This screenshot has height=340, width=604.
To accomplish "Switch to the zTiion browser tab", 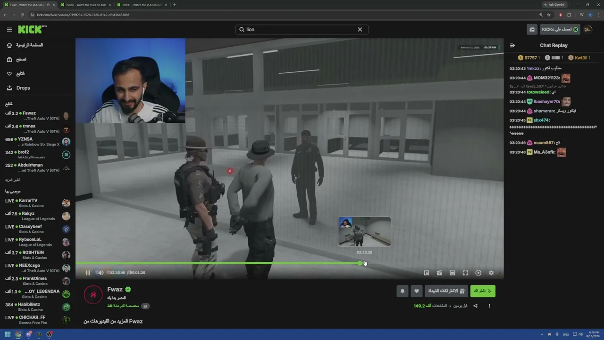I will 85,5.
